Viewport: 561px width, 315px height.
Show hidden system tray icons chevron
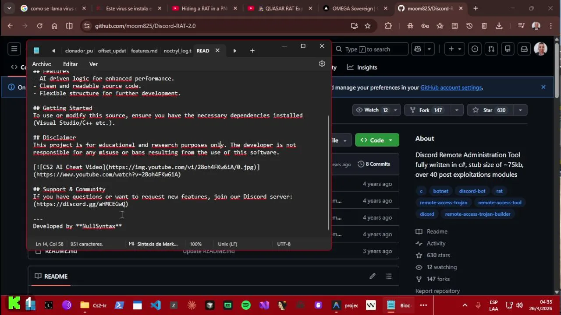[465, 305]
